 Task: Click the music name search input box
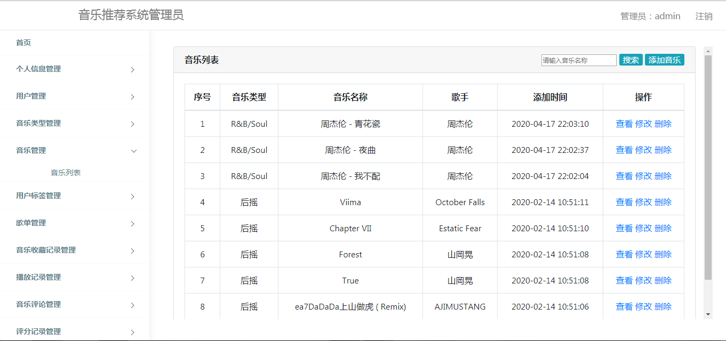pyautogui.click(x=578, y=60)
